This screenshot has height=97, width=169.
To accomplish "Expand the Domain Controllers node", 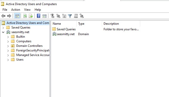I will coord(8,46).
